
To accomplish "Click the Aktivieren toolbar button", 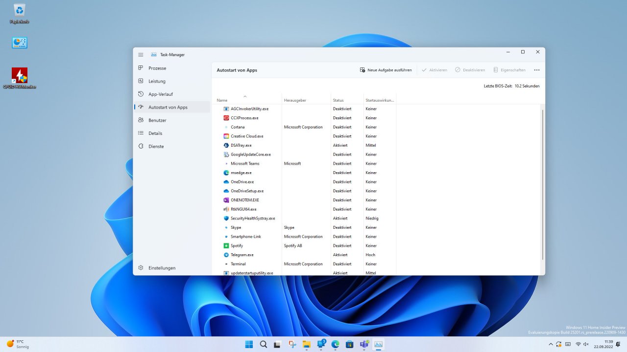I will [x=434, y=70].
